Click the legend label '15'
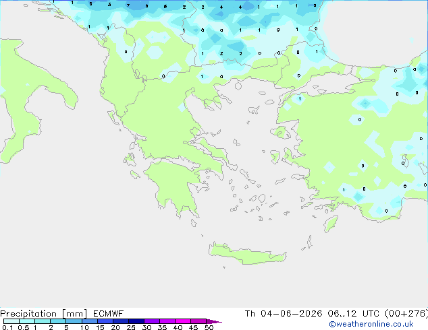Image resolution: width=428 pixels, height=330 pixels. pos(100,327)
